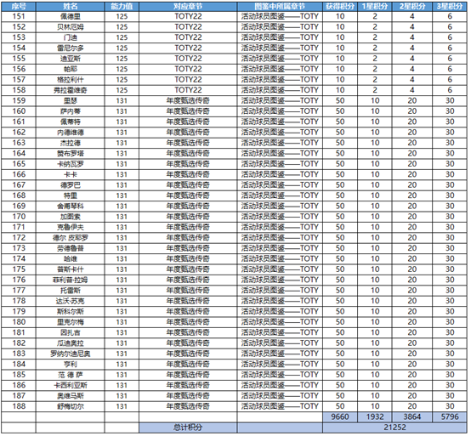Select the name cell 杰拉德

coord(71,143)
